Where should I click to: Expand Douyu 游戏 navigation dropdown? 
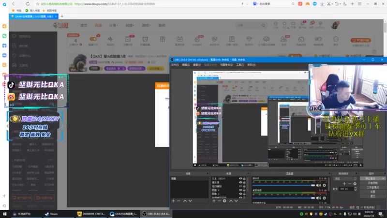click(146, 25)
